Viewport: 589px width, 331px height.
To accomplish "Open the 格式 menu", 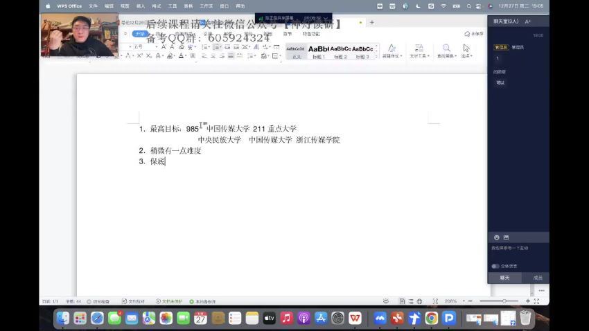I will 157,6.
